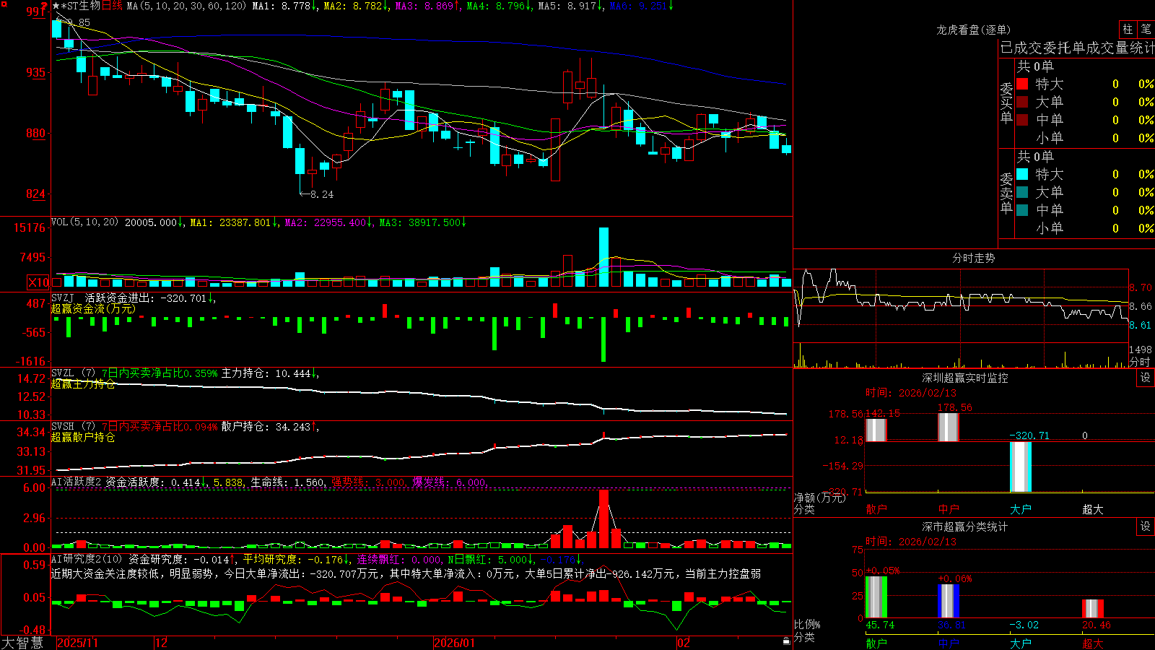Click the X10 volume scale marker
The height and width of the screenshot is (650, 1155).
tap(38, 282)
